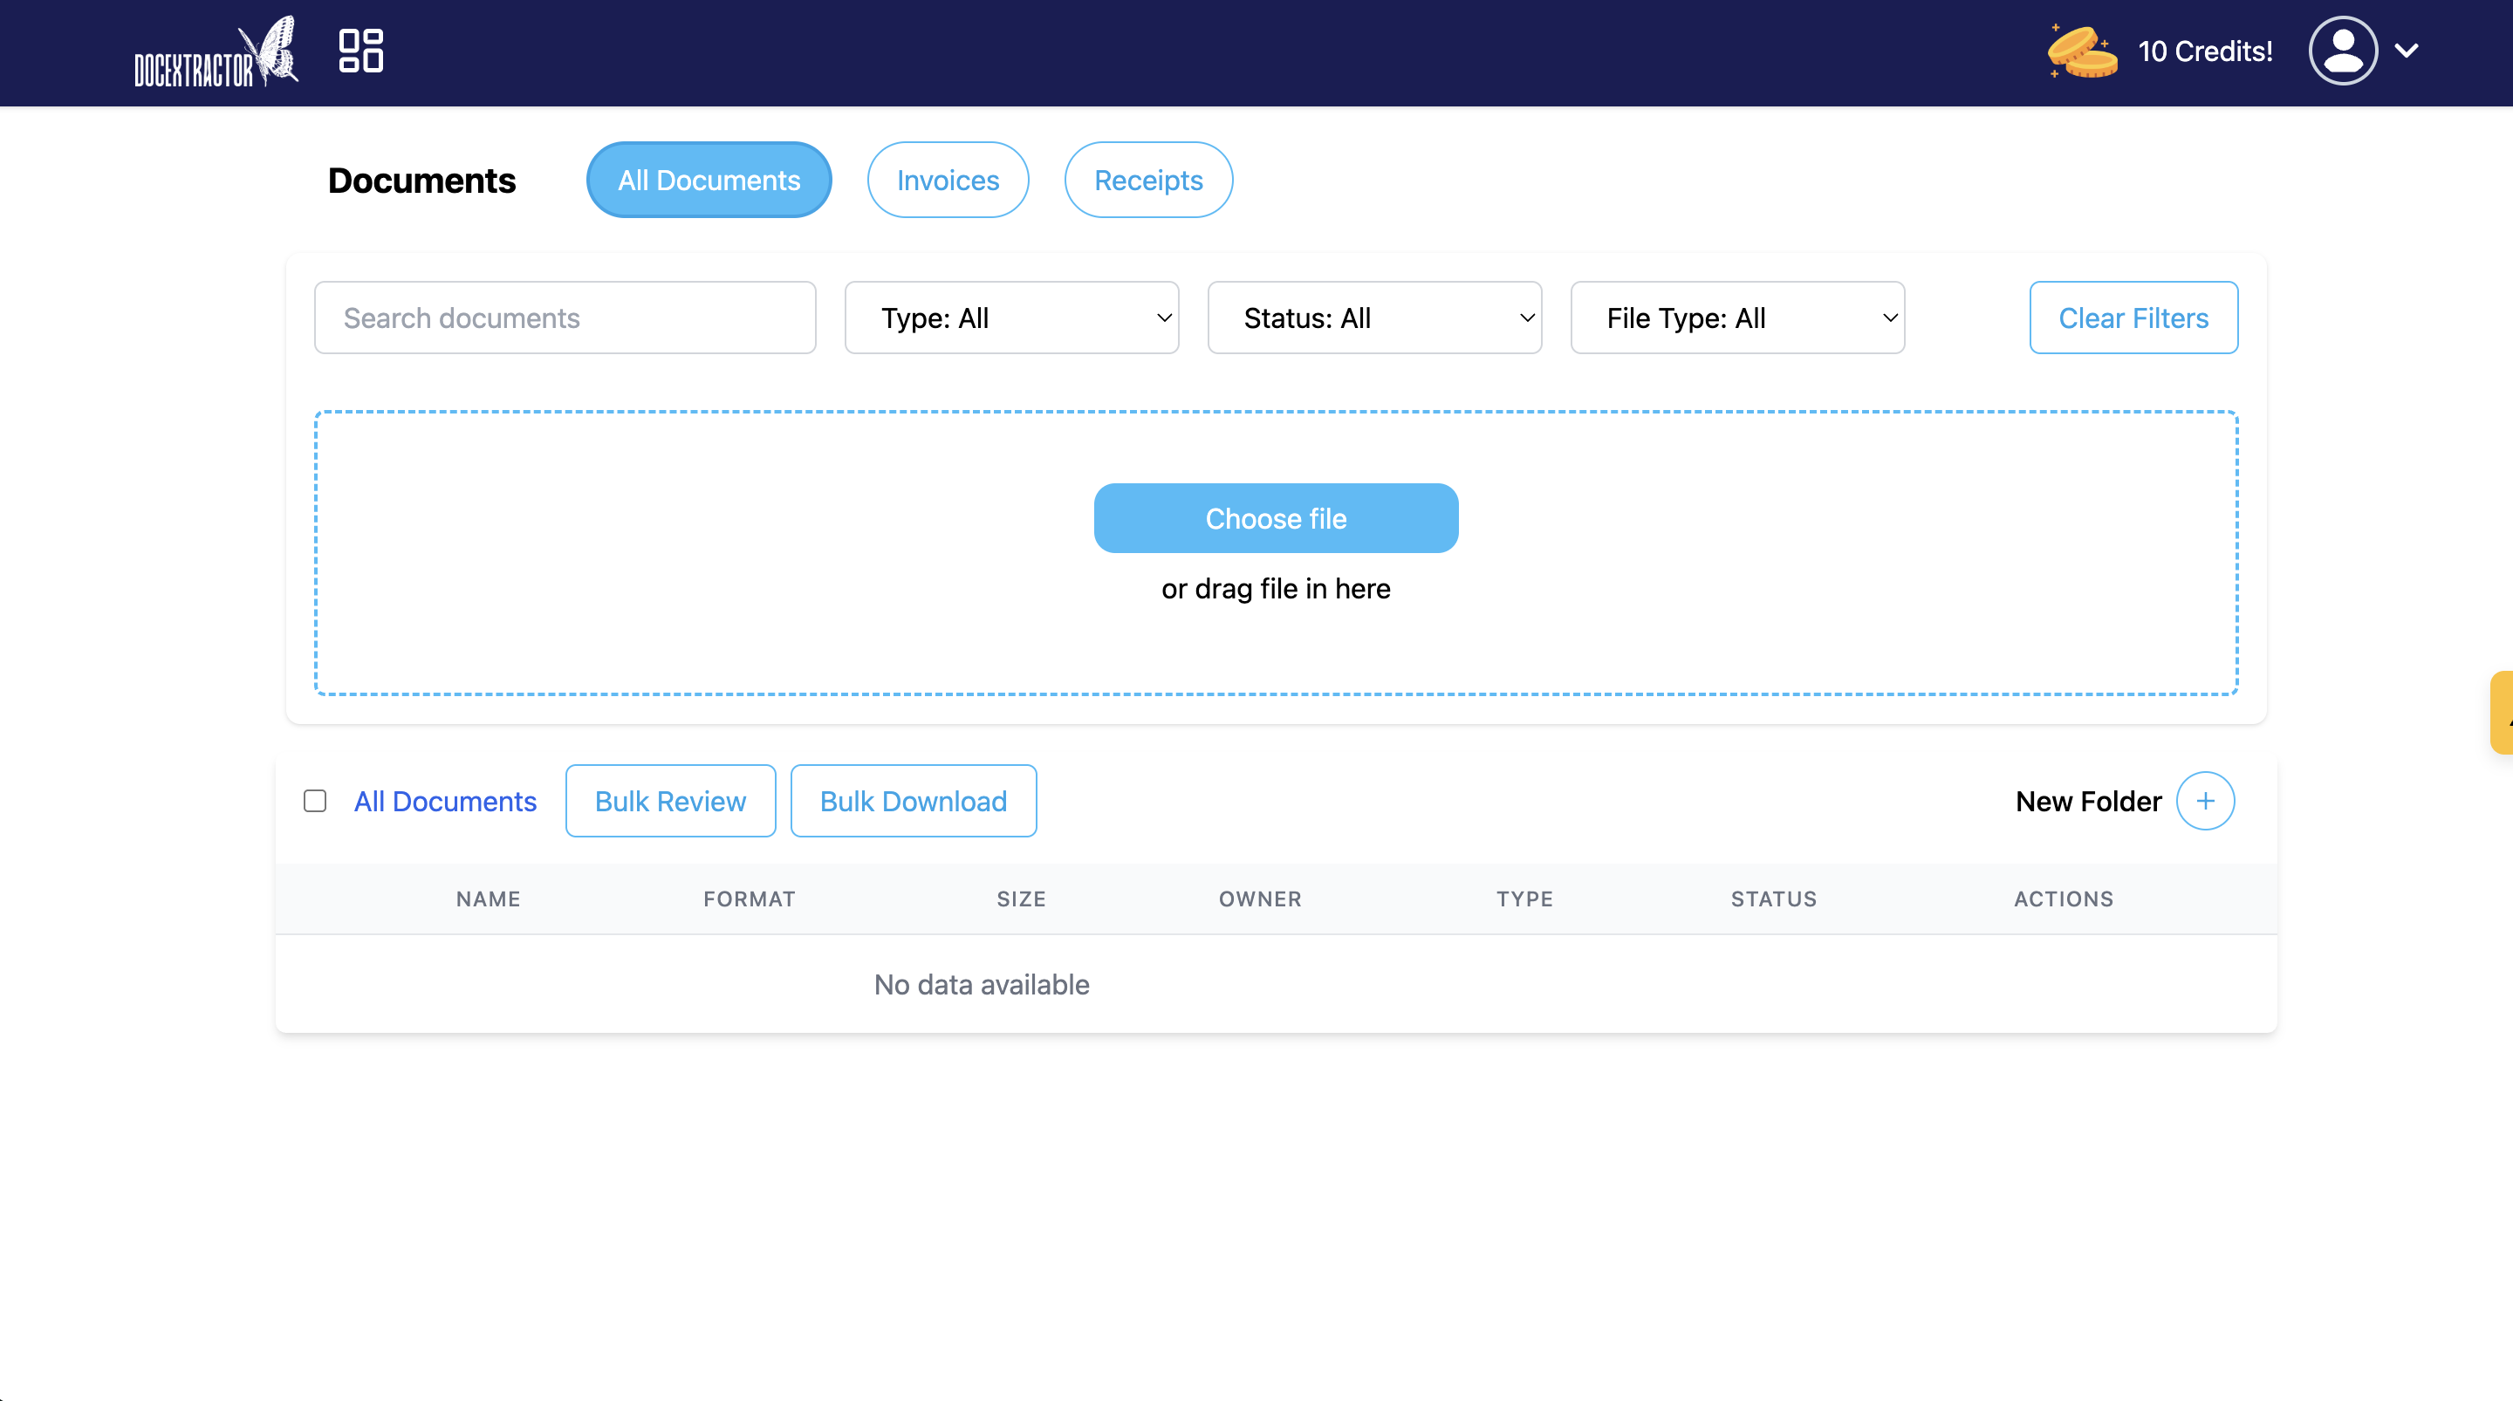2513x1401 pixels.
Task: Open the Type: All dropdown
Action: click(1010, 318)
